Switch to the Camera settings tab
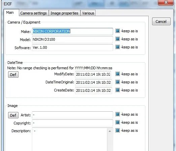The width and height of the screenshot is (176, 151). pyautogui.click(x=34, y=13)
